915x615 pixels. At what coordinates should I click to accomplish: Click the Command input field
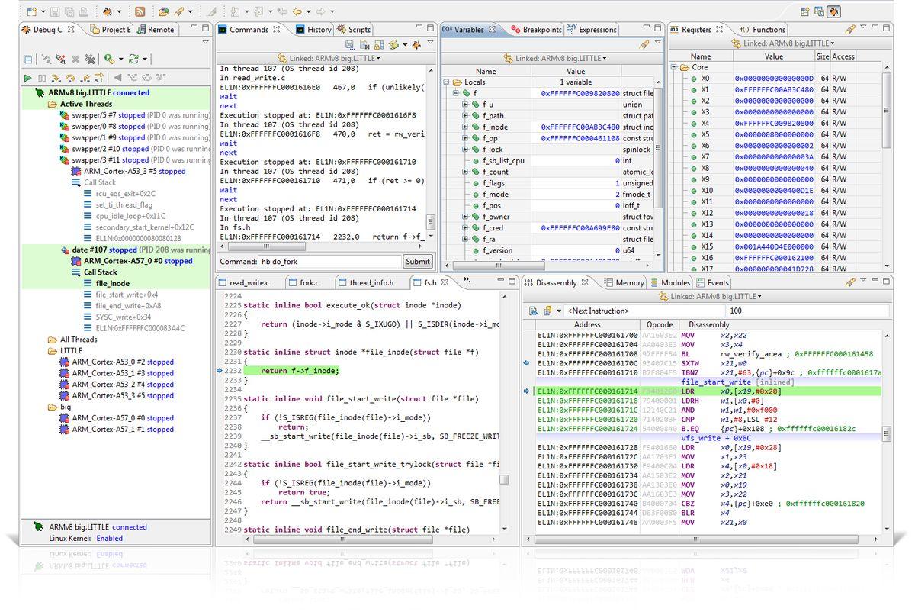pyautogui.click(x=329, y=261)
